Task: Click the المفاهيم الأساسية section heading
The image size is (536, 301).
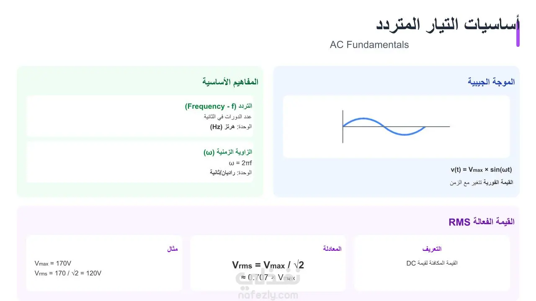Action: 230,82
